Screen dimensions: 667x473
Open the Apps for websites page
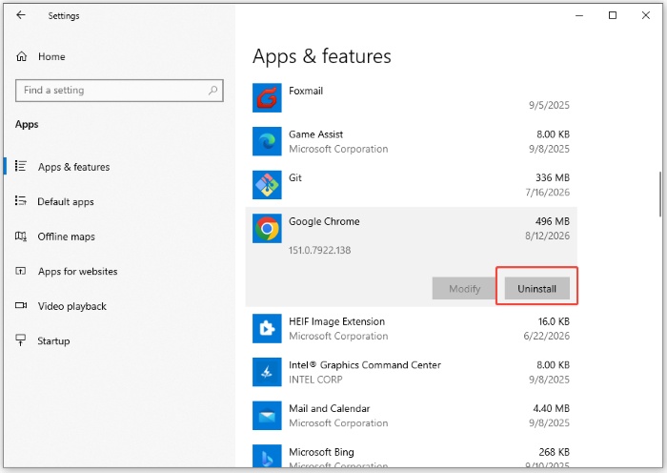click(77, 271)
